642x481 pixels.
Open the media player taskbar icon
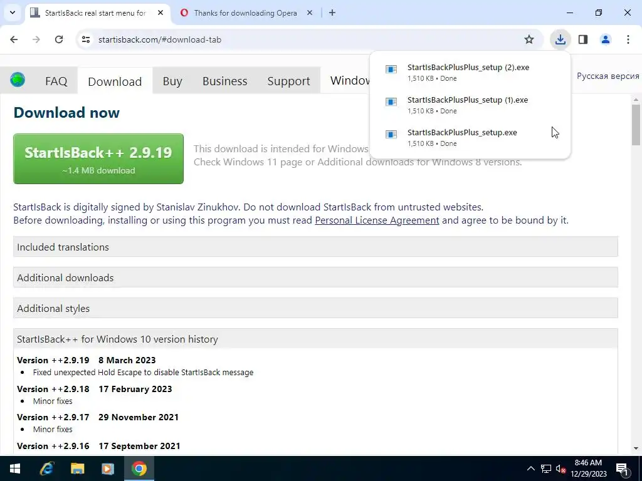108,468
